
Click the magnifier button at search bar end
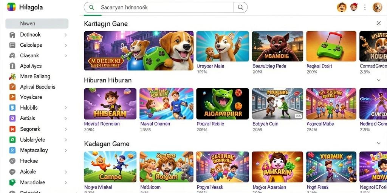tap(240, 8)
